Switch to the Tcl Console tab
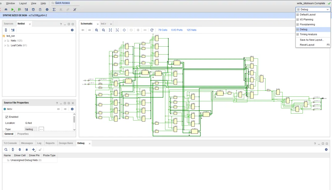Viewport: 332px width, 190px height. coord(10,143)
